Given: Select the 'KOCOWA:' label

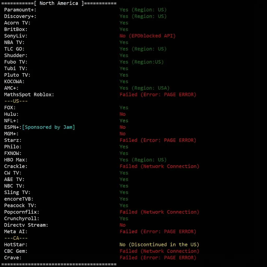Looking at the screenshot, I should [x=14, y=82].
